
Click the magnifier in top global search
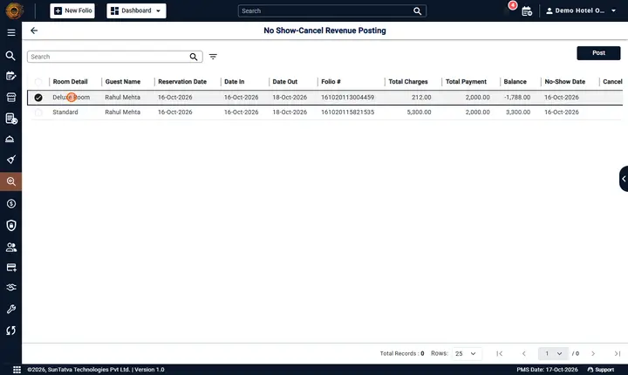click(417, 11)
